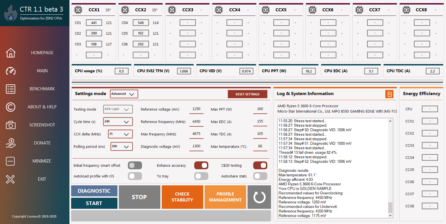Image resolution: width=446 pixels, height=224 pixels.
Task: Click the Energy Efficiency CPU value box
Action: 430,109
